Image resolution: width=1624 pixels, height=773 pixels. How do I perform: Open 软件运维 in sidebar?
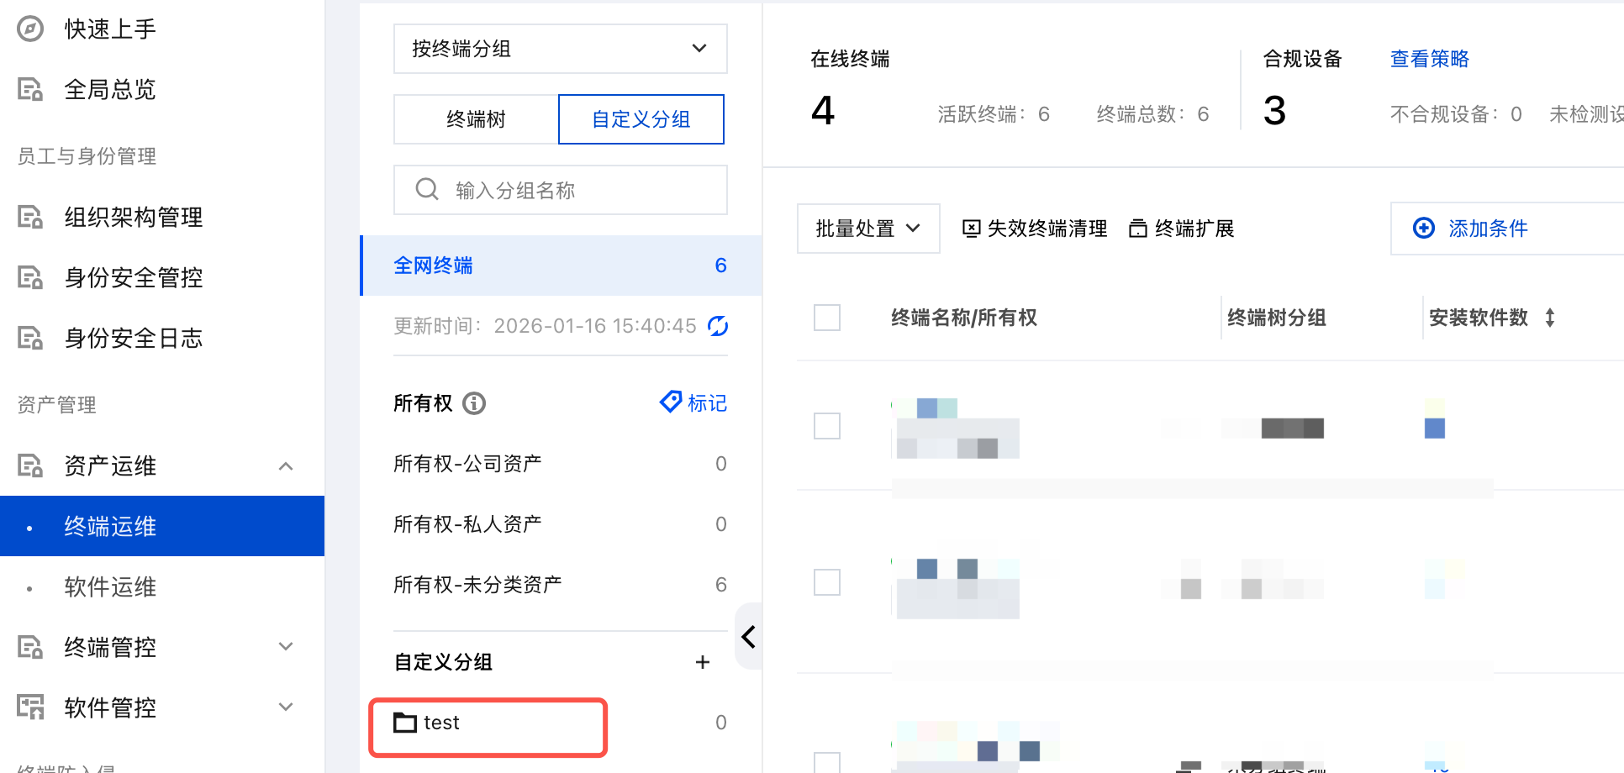(110, 586)
